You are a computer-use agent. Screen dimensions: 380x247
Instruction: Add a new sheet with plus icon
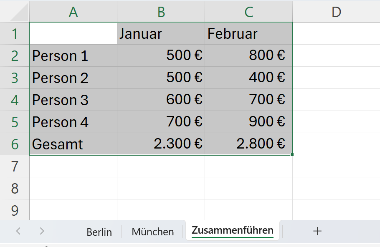(x=317, y=231)
